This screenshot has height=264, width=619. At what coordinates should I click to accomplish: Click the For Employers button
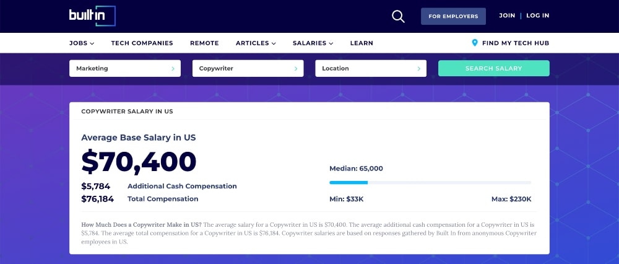pos(453,16)
